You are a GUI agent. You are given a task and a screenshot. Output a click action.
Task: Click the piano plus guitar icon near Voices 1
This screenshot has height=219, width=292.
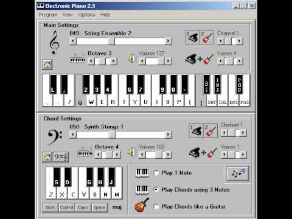pyautogui.click(x=203, y=153)
